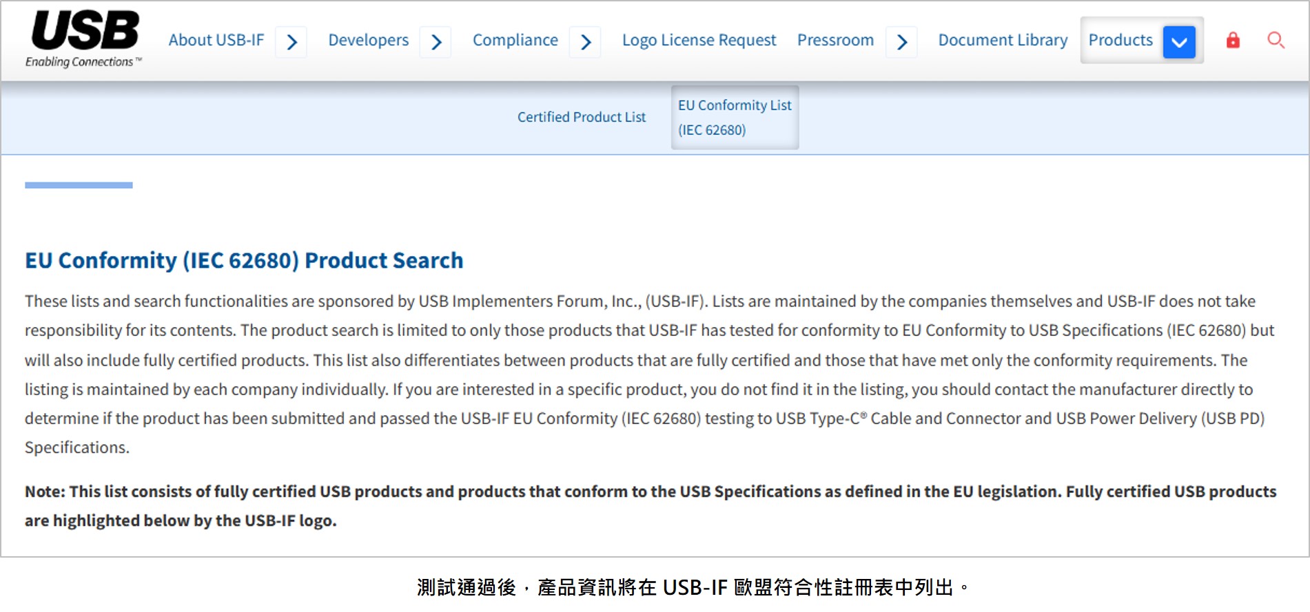Expand the Compliance submenu chevron
Screen dimensions: 1310x612
[x=585, y=42]
